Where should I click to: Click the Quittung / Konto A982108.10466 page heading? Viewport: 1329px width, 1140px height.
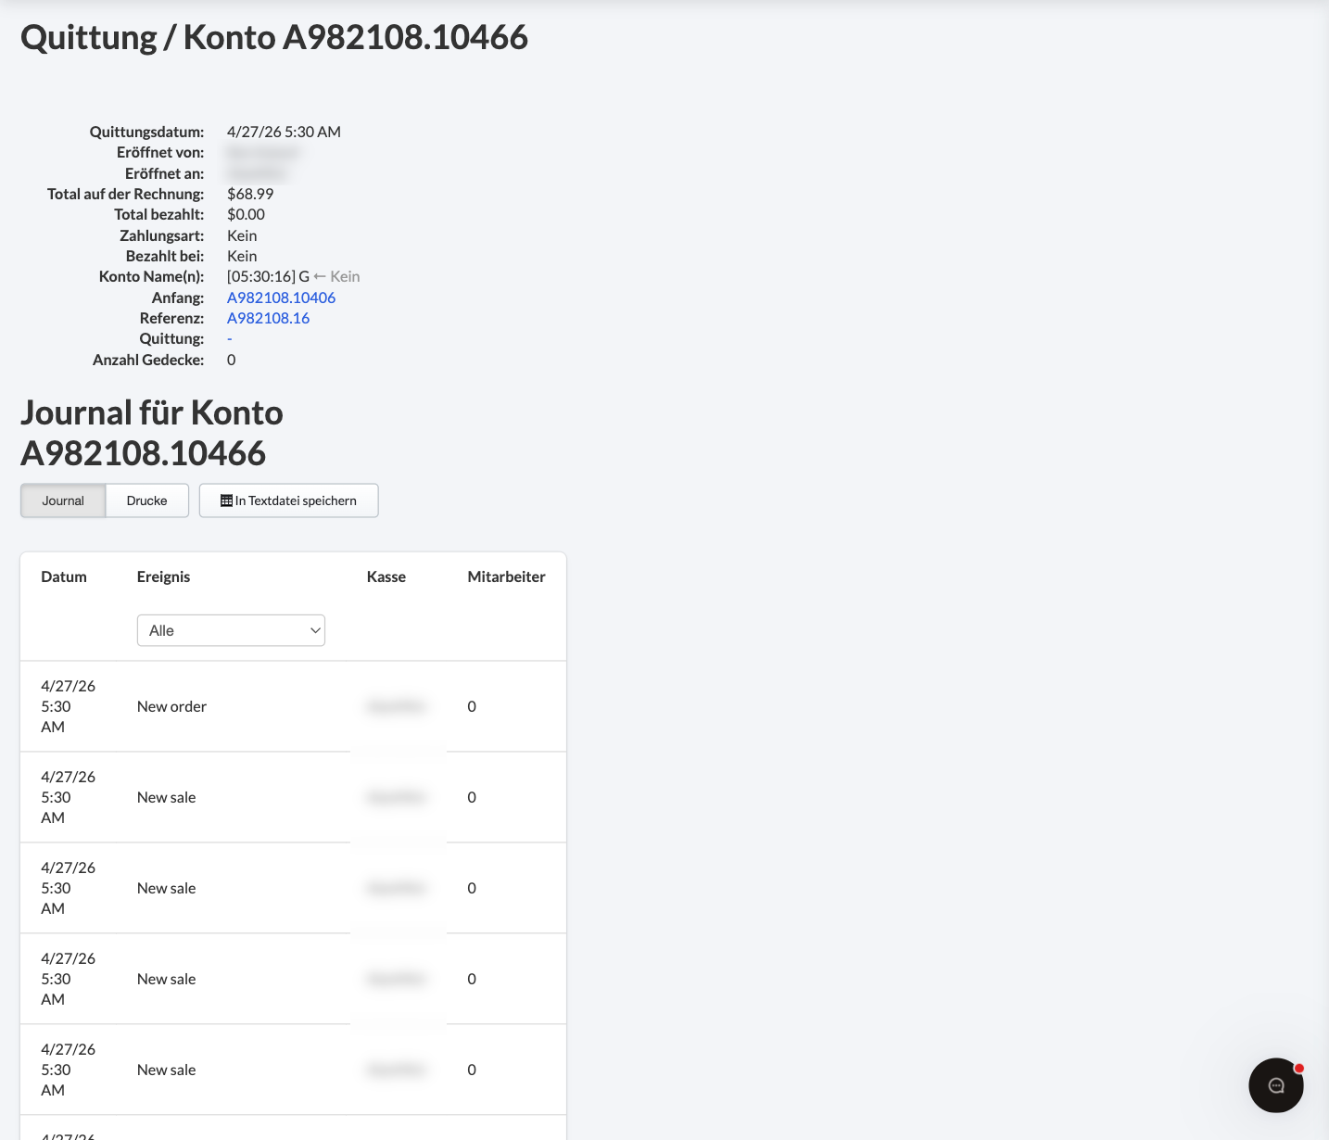tap(274, 37)
